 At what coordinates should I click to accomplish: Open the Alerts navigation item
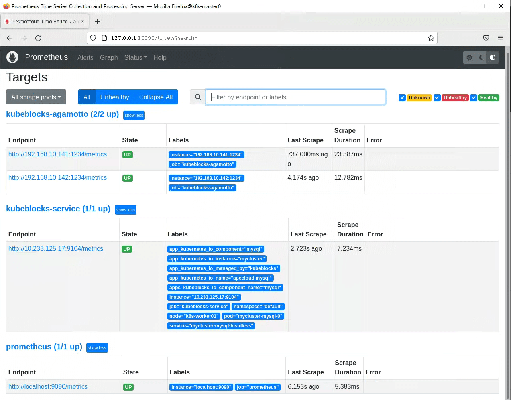(85, 57)
